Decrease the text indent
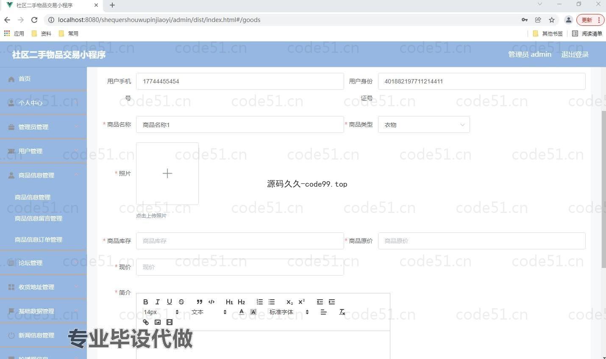The width and height of the screenshot is (606, 359). pos(320,302)
